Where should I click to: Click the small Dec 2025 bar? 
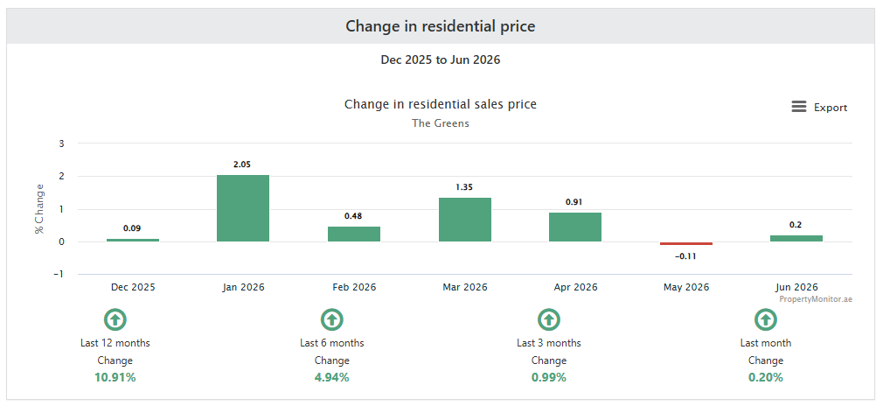(133, 241)
